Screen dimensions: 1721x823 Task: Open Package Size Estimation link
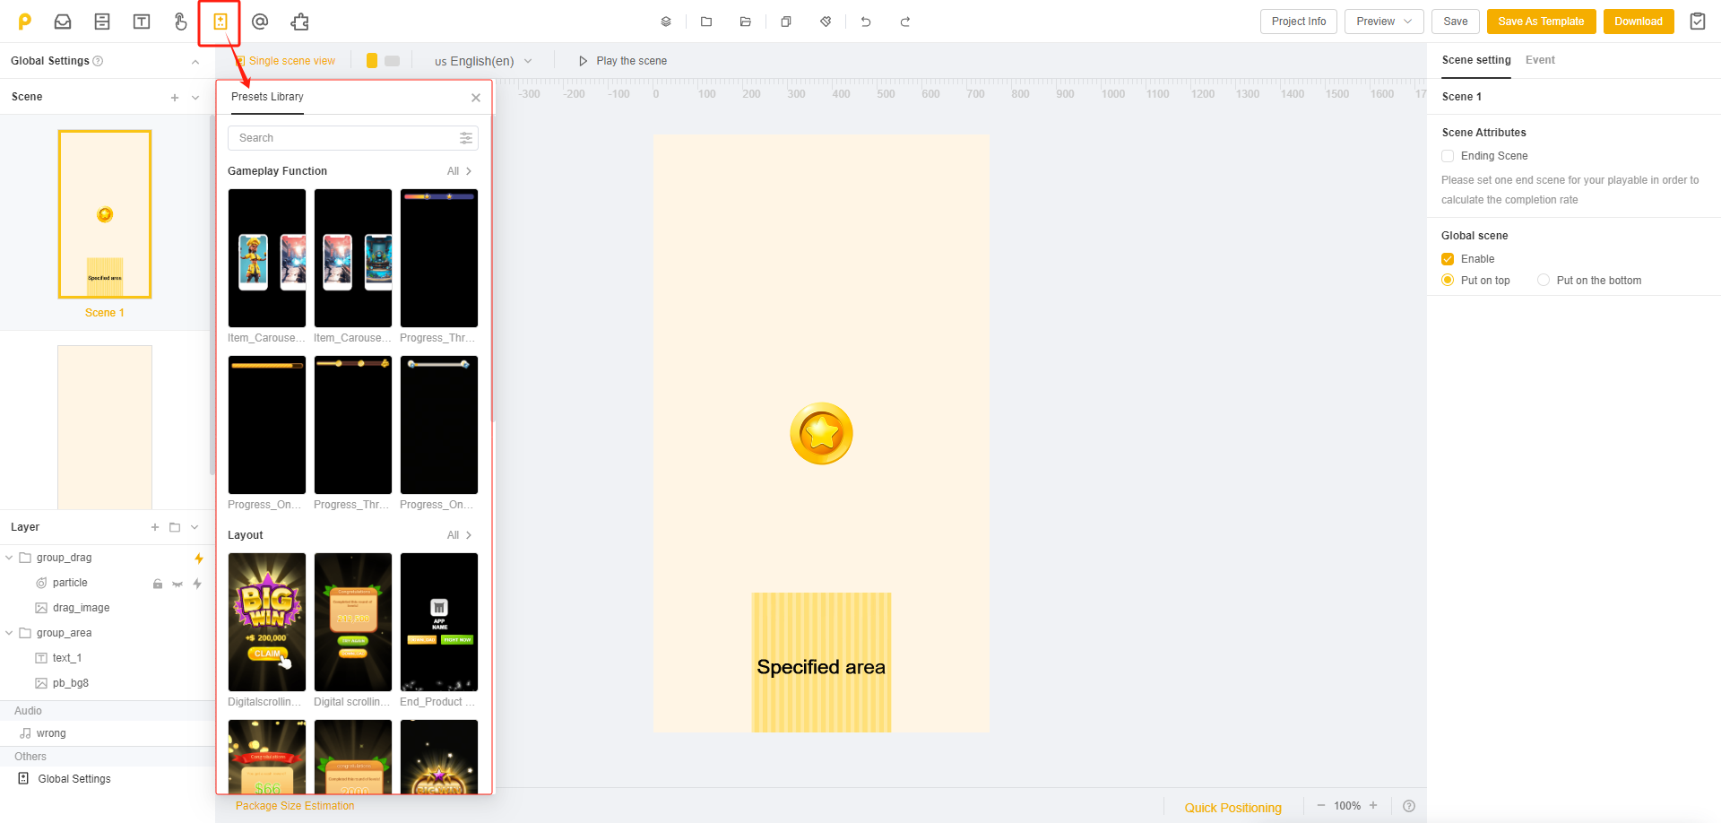pyautogui.click(x=295, y=806)
